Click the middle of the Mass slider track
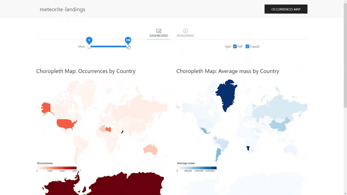This screenshot has width=347, height=195. pos(108,47)
